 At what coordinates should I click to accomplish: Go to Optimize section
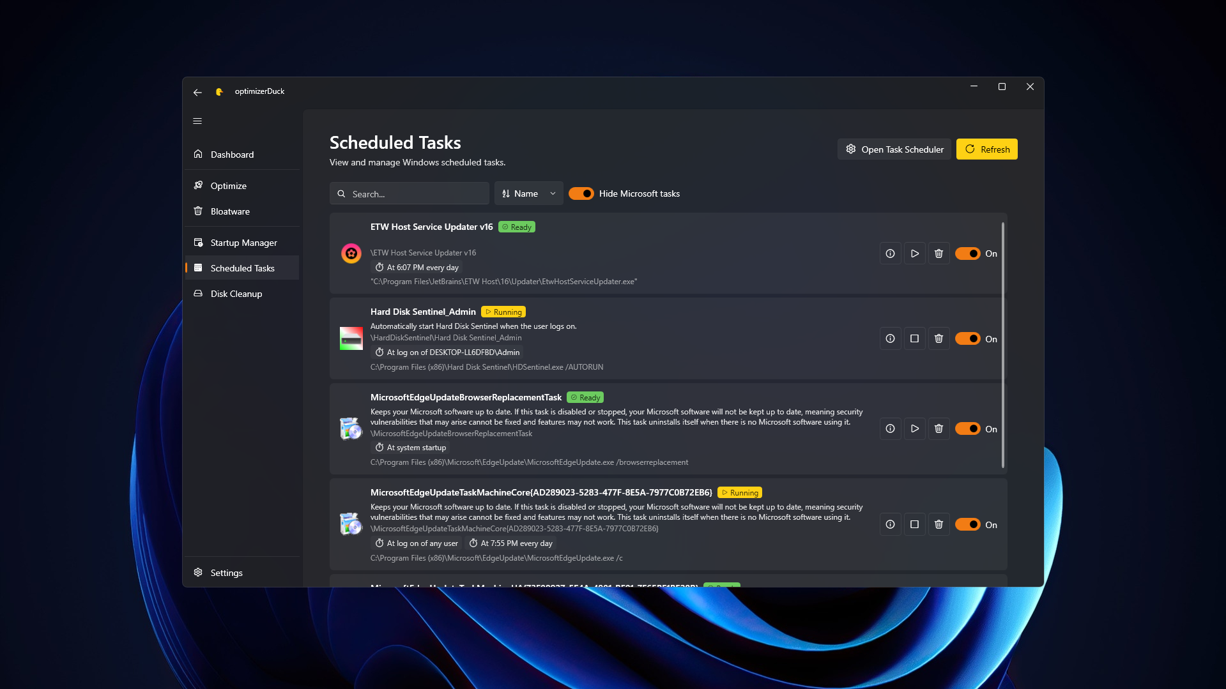point(242,186)
